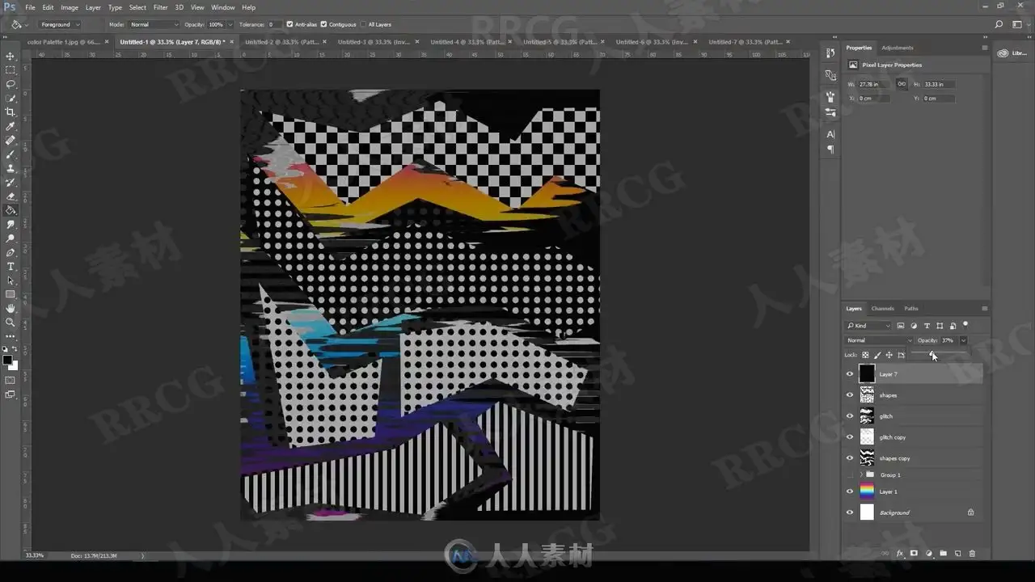Select the Brush tool
Screen dimensions: 1035x582
(11, 154)
